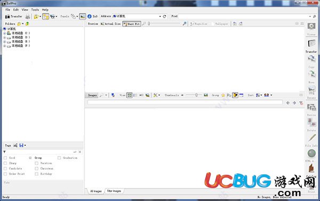Select the Viewer icon in right sidebar
Viewport: 320px width, 201px height.
click(311, 27)
